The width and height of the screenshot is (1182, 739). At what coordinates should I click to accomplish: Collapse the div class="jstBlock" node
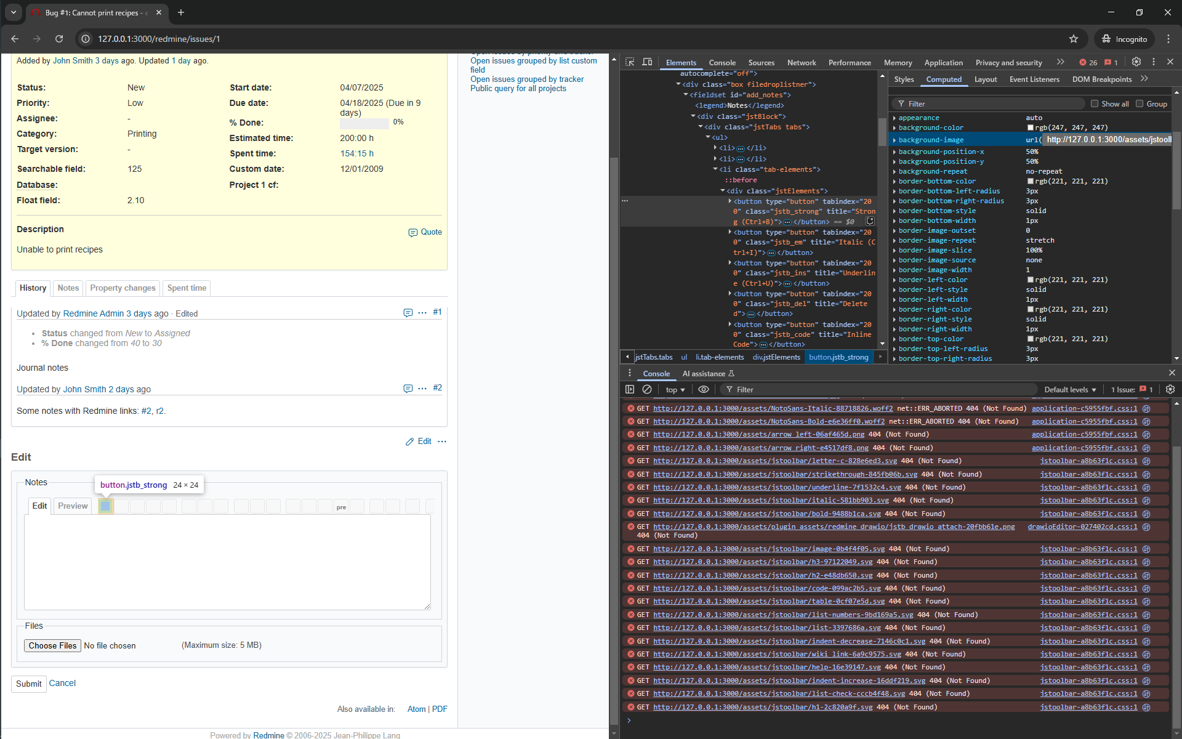[693, 116]
